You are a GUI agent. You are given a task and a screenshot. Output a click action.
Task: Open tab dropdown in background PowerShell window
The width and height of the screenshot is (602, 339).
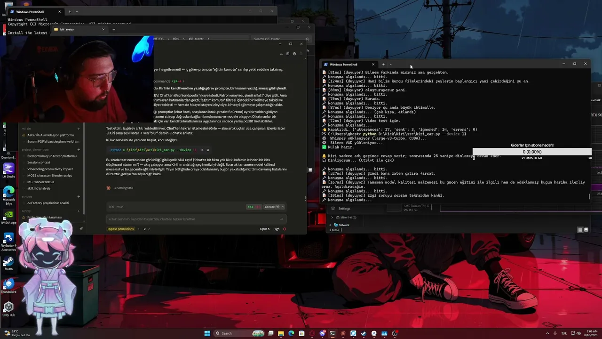pyautogui.click(x=77, y=12)
